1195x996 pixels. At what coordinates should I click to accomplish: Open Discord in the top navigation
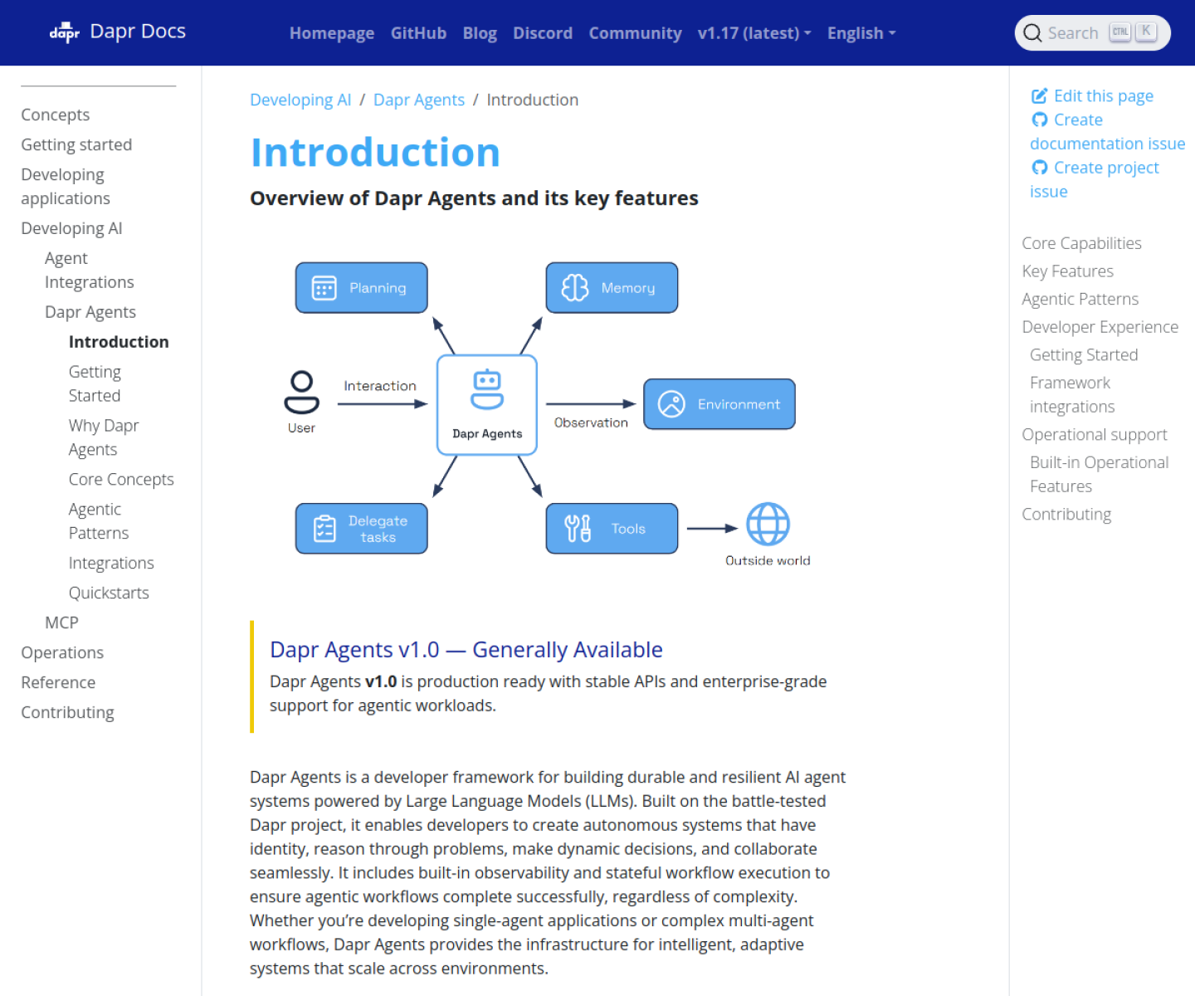[x=543, y=33]
